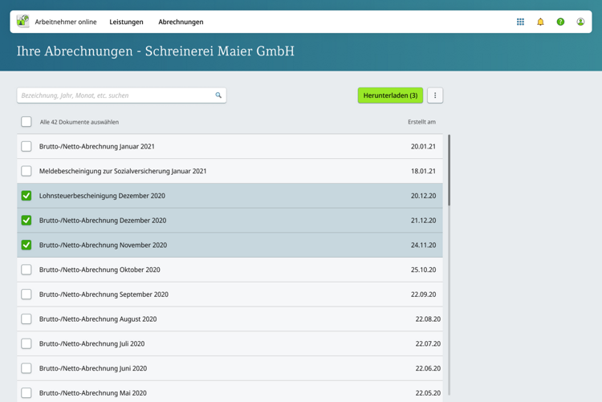
Task: Open Brutto-/Netto-Abrechnung November 2020 title
Action: [103, 245]
